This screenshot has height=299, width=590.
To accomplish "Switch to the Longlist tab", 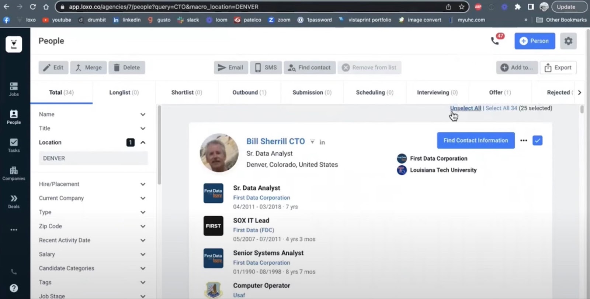I will [124, 92].
